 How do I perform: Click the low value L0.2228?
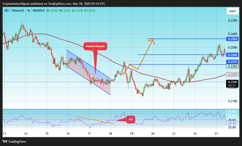click(77, 11)
